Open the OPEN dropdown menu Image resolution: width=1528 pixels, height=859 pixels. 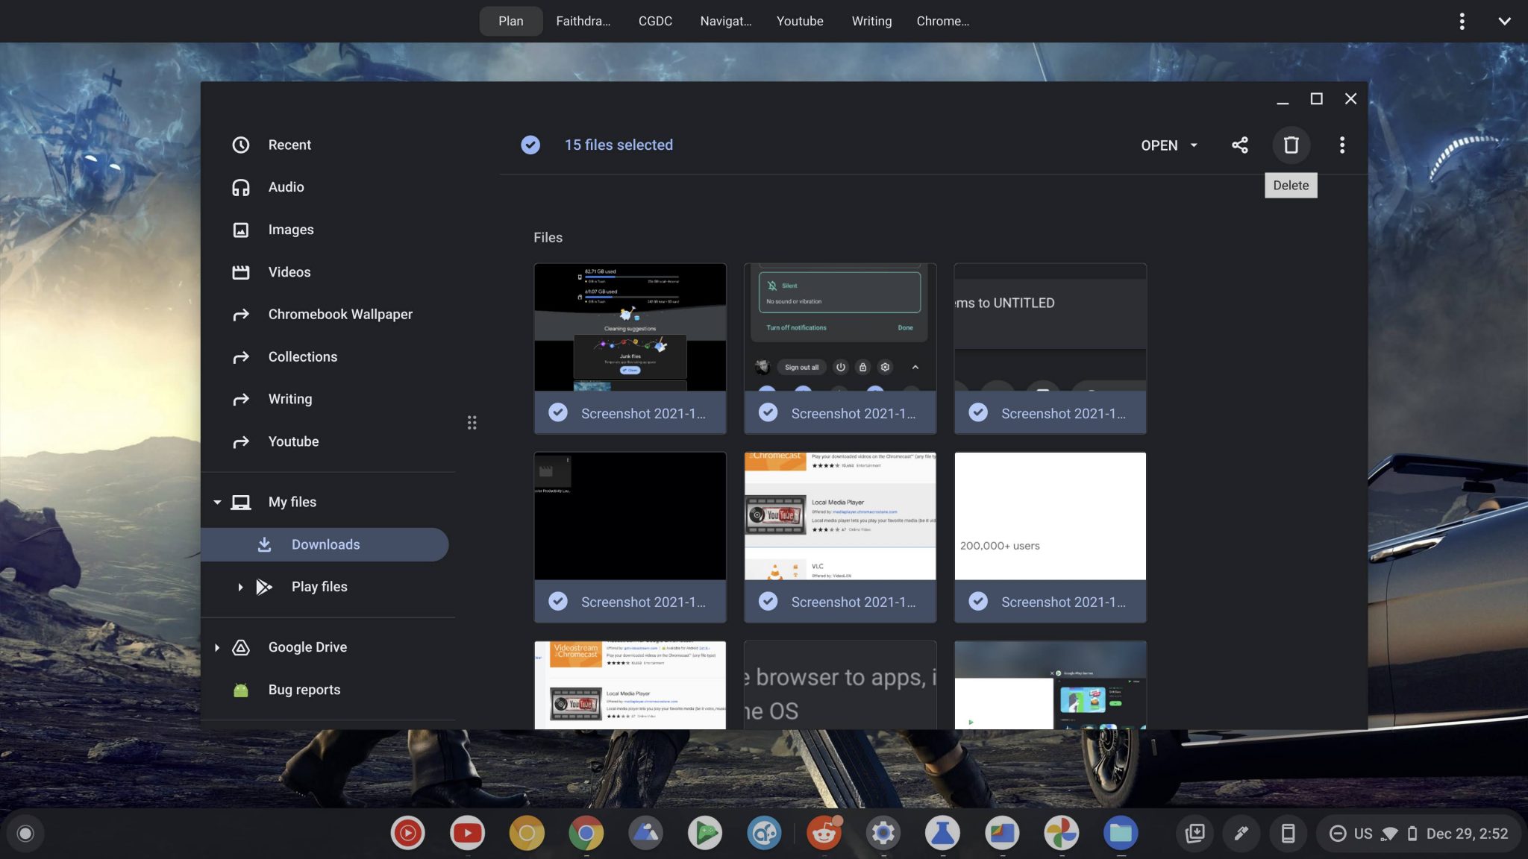click(1168, 145)
